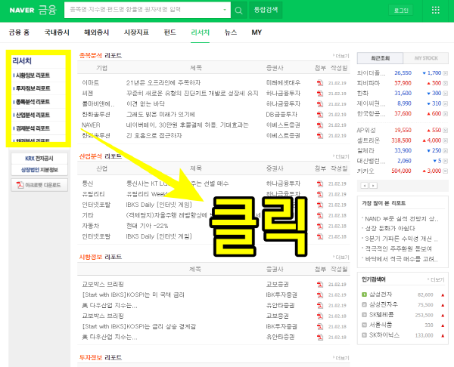Expand 더보기 next to 인기검색어
This screenshot has width=454, height=367.
(436, 279)
